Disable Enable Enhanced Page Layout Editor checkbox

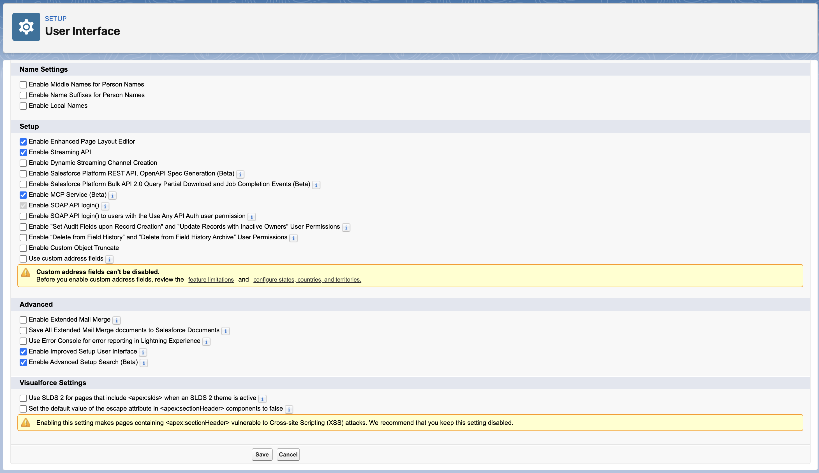(23, 142)
